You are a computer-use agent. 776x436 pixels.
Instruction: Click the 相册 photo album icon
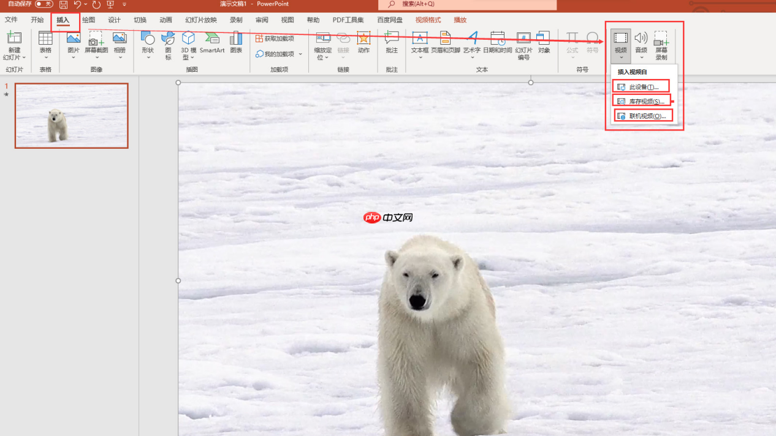coord(120,38)
